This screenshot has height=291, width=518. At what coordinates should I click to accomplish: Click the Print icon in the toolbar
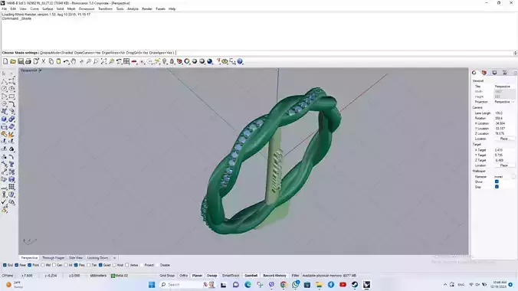click(28, 61)
